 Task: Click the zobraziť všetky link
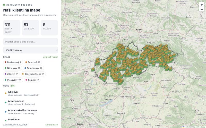(x=50, y=57)
